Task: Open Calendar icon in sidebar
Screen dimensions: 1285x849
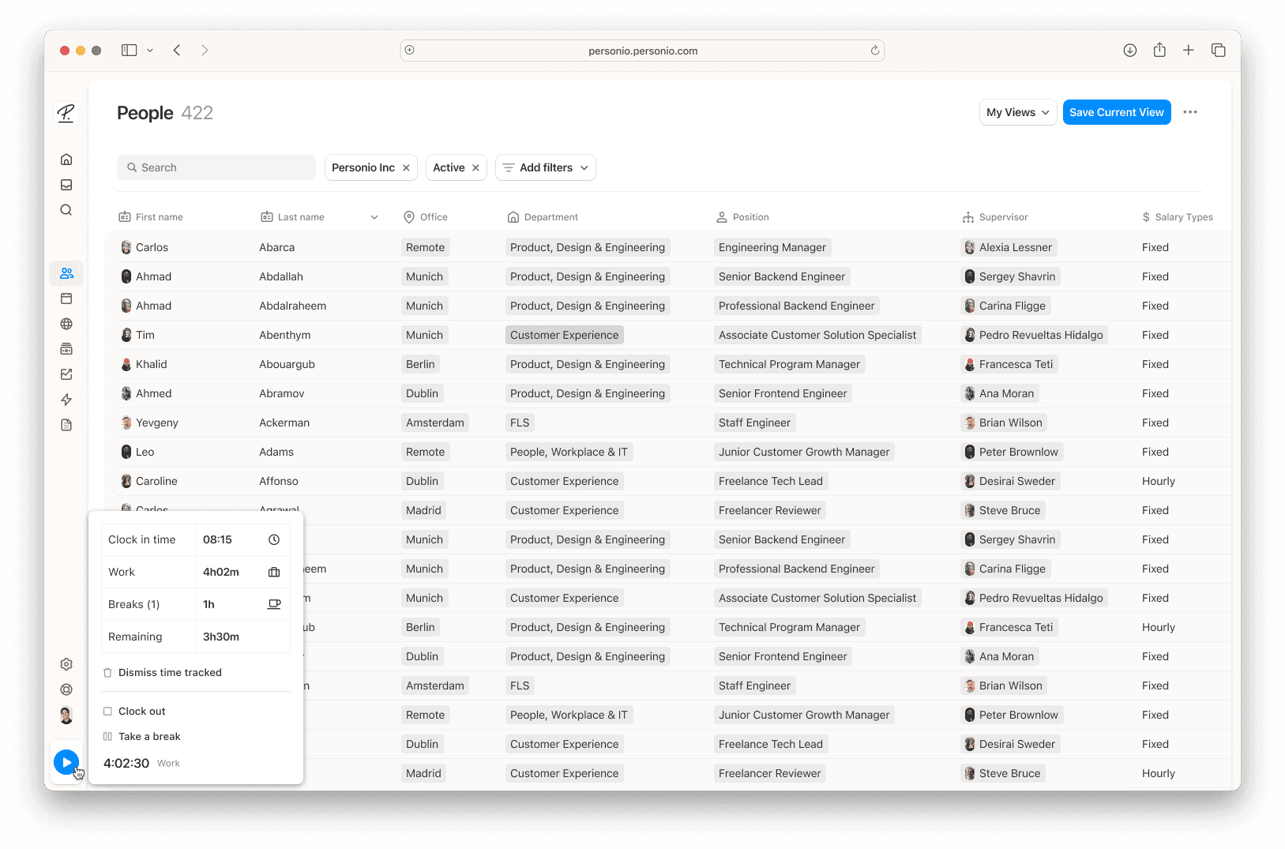Action: coord(66,299)
